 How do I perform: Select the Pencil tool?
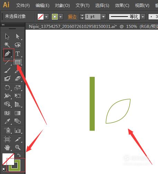pyautogui.click(x=17, y=71)
